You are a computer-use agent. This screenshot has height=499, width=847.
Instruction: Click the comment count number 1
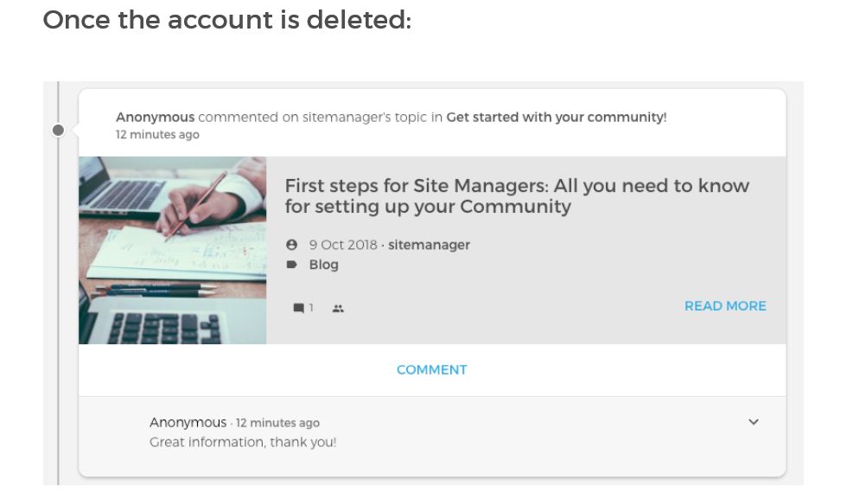(x=310, y=307)
